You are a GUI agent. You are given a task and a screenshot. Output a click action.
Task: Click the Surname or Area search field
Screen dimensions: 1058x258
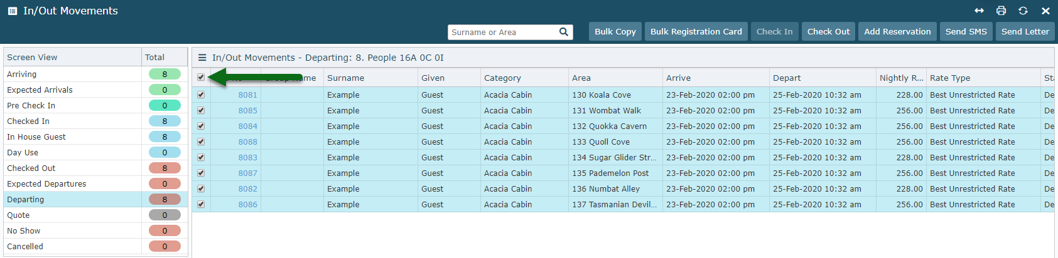(502, 32)
